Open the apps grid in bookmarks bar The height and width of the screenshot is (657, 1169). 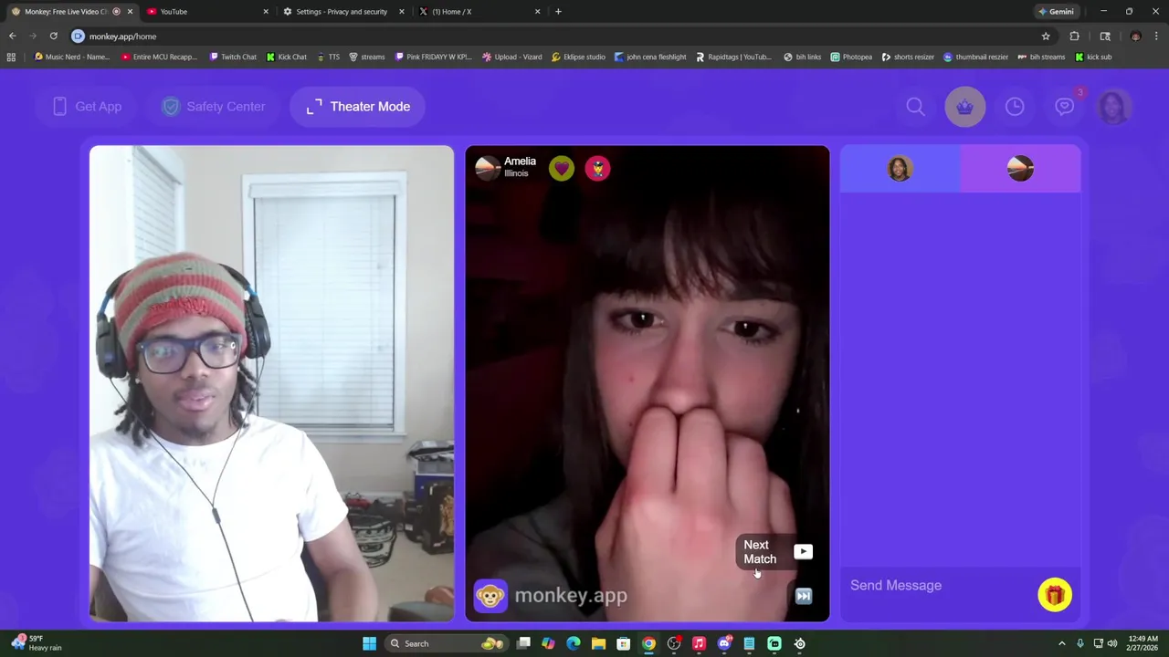pyautogui.click(x=11, y=57)
